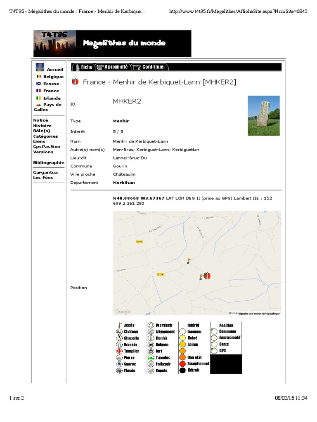This screenshot has height=422, width=317.
Task: Click the Welsh dragon flag icon
Action: [x=38, y=105]
